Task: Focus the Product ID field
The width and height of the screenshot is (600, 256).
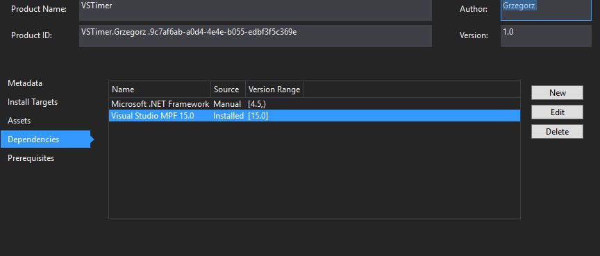Action: click(x=256, y=36)
